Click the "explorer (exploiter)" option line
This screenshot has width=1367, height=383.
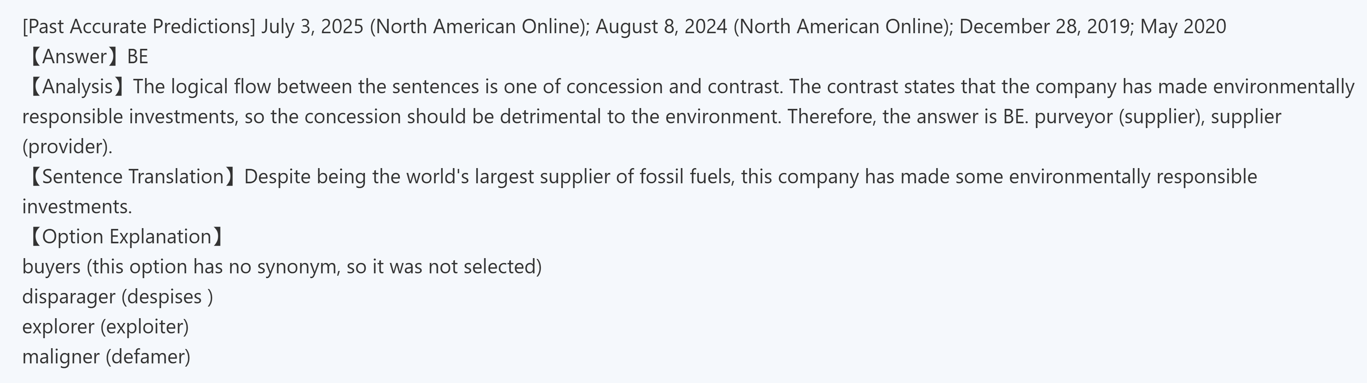tap(105, 326)
